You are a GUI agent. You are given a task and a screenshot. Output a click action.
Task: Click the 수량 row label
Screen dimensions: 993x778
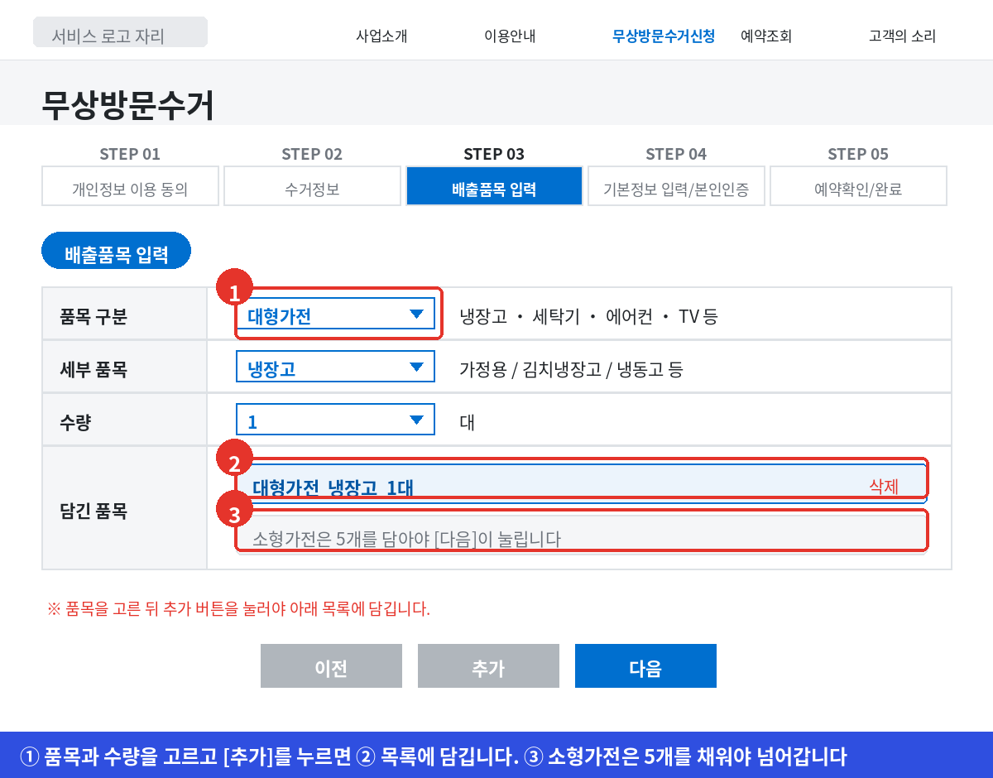tap(75, 421)
